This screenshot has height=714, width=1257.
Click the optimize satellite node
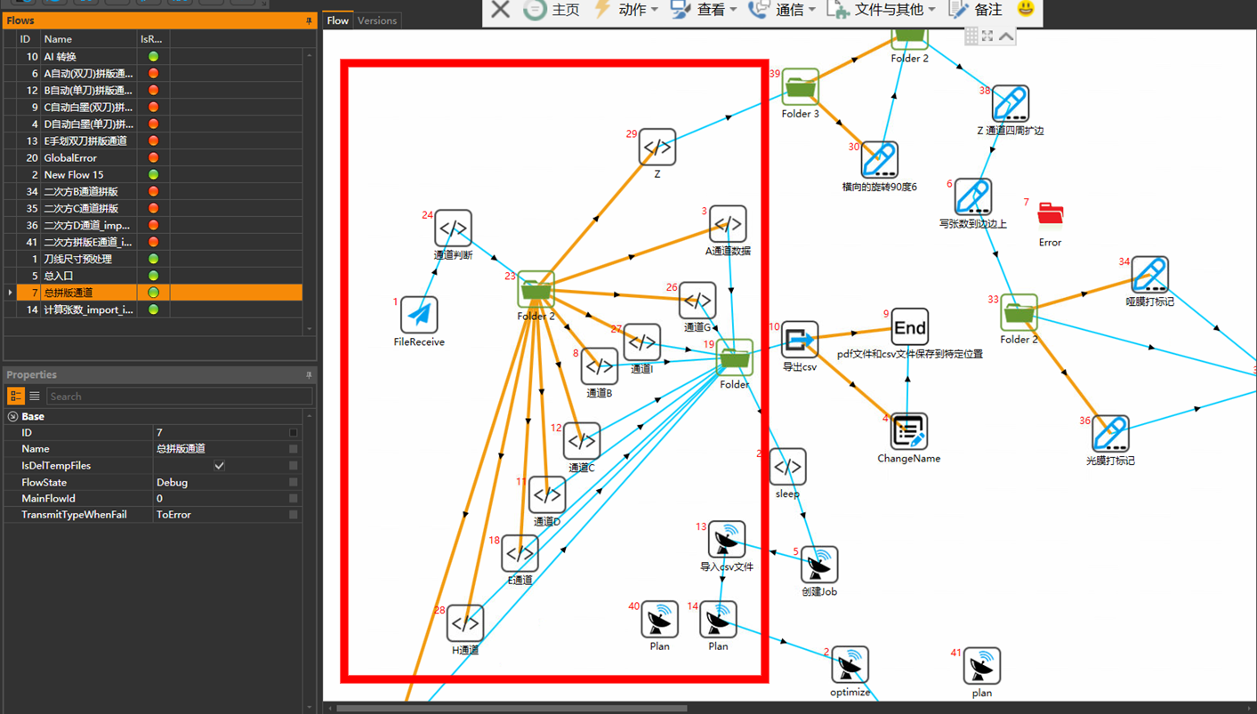(850, 665)
